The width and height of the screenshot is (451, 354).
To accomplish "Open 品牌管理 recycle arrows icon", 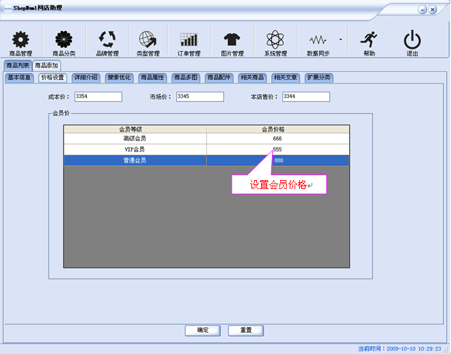I will tap(107, 40).
